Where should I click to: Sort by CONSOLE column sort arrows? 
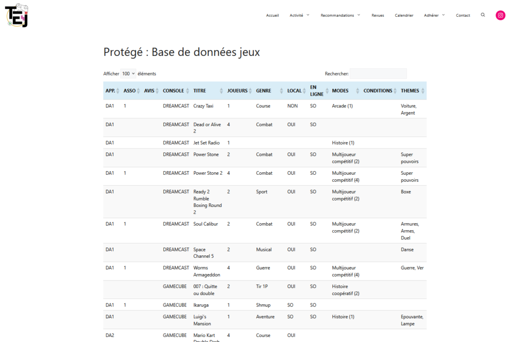click(188, 91)
